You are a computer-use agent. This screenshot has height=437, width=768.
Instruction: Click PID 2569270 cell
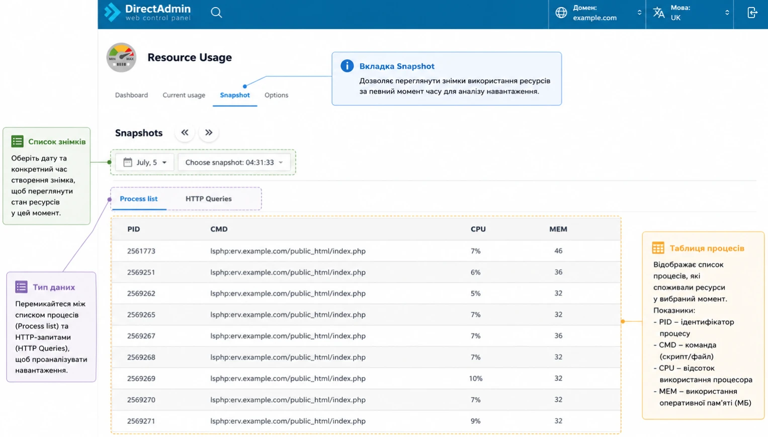tap(141, 400)
